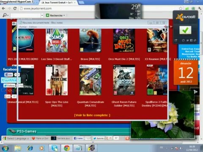The width and height of the screenshot is (203, 152).
Task: Click the volume icon in the system tray
Action: [x=181, y=148]
